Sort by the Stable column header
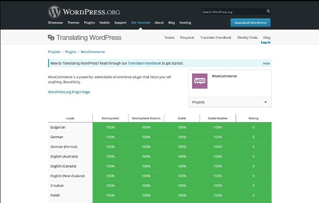Viewport: 319px width, 203px height. 182,118
